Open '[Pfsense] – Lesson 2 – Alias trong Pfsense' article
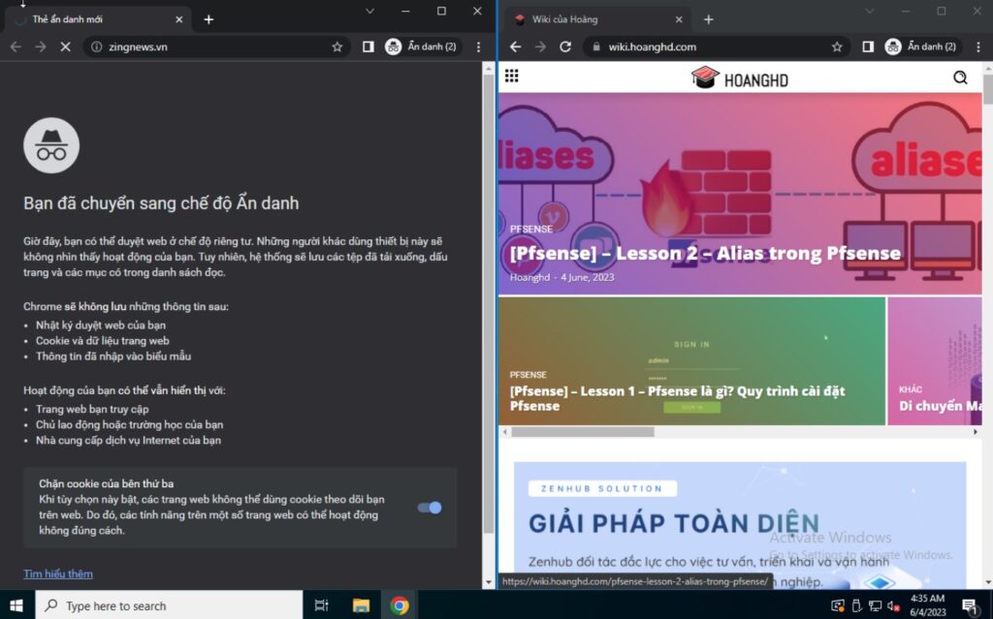993x619 pixels. pos(705,253)
